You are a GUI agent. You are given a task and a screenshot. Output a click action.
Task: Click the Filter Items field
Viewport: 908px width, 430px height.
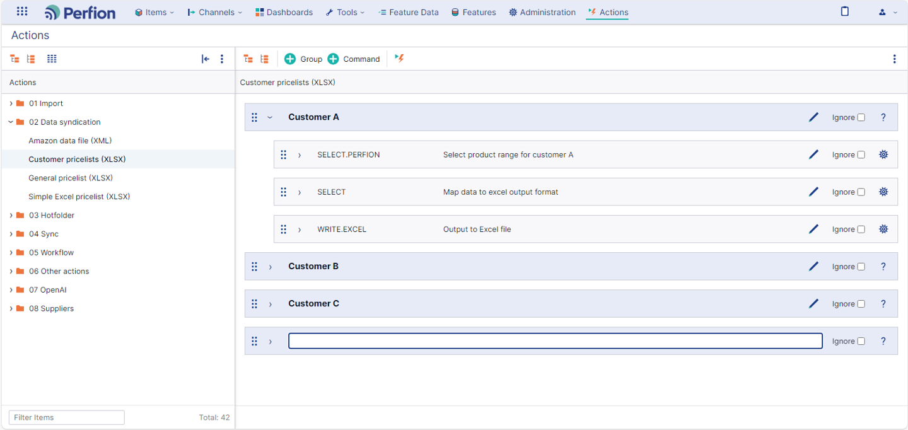click(66, 417)
